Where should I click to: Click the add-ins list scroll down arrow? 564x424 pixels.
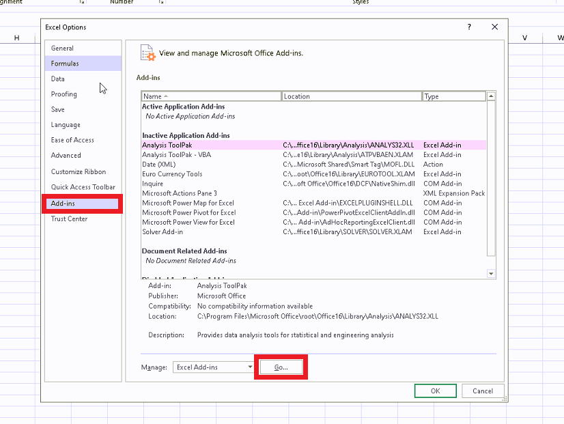[491, 273]
